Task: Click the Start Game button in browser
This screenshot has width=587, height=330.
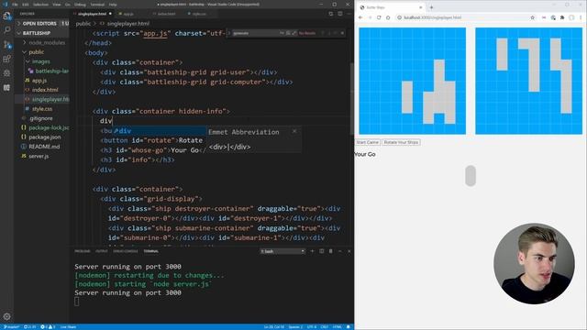Action: [x=367, y=142]
